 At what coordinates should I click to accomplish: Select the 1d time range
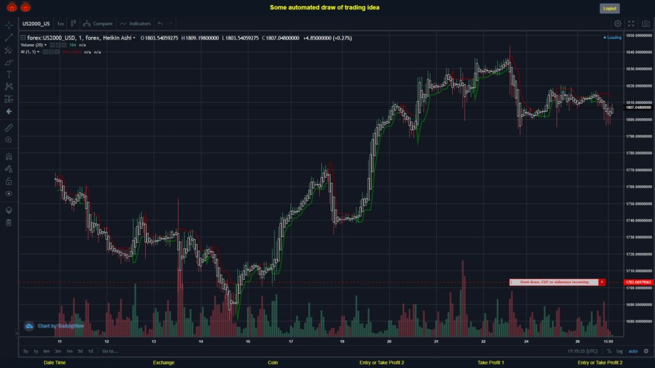point(91,351)
